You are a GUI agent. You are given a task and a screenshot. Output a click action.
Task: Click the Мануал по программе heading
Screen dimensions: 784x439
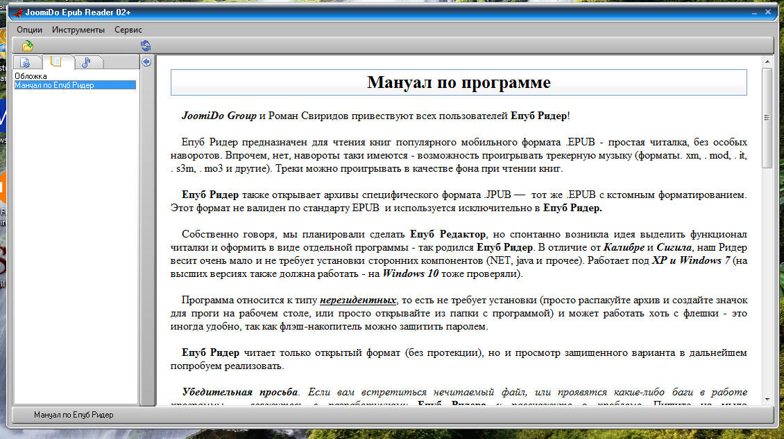459,82
